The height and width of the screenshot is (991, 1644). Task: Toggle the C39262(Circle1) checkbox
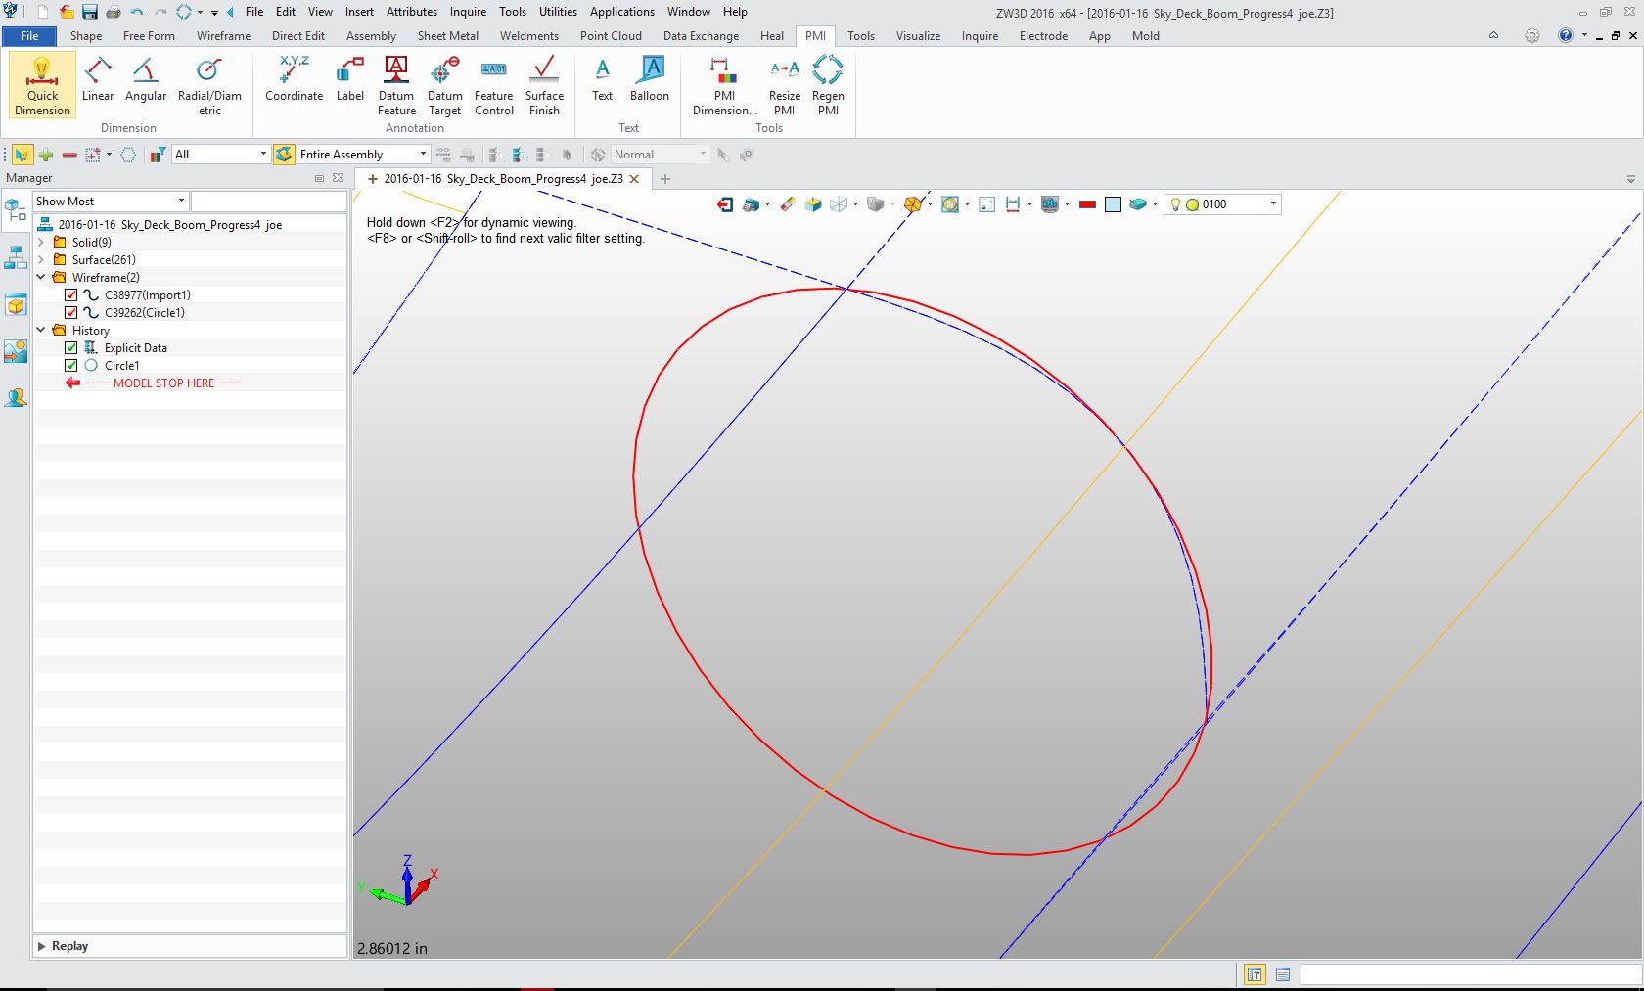click(71, 313)
